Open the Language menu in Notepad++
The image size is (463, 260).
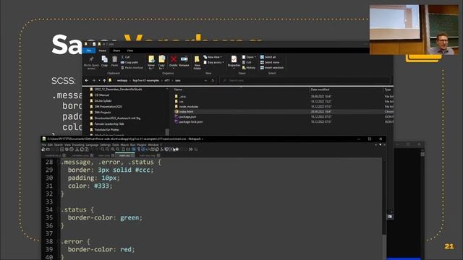[92, 144]
